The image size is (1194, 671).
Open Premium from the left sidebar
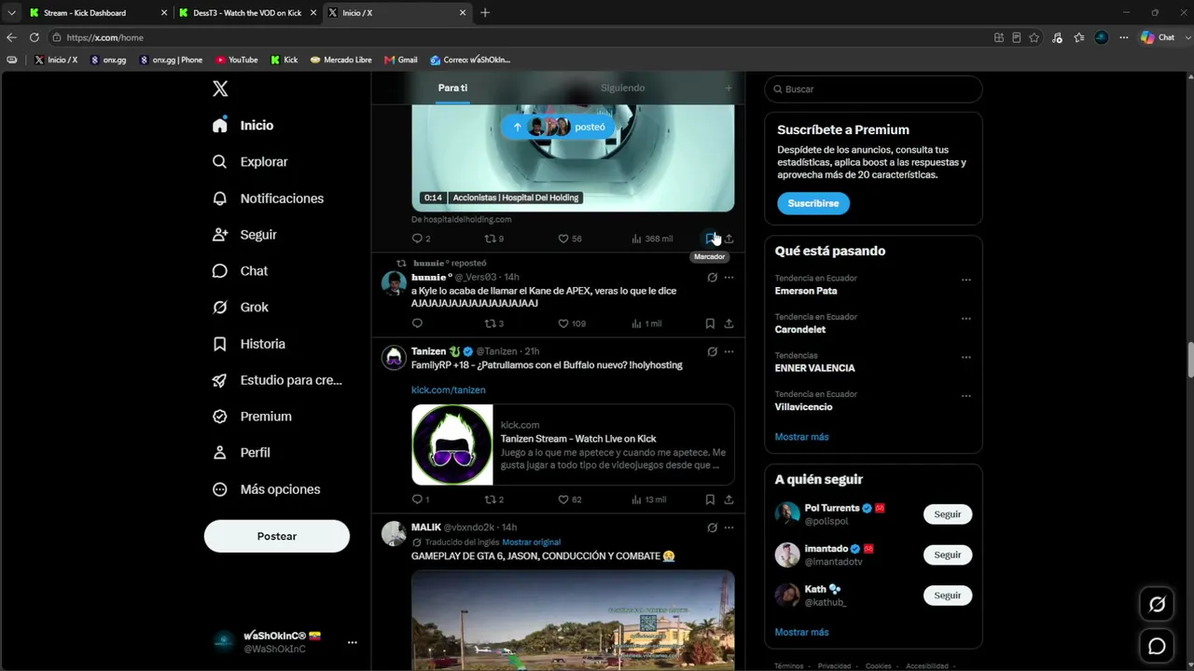tap(252, 417)
